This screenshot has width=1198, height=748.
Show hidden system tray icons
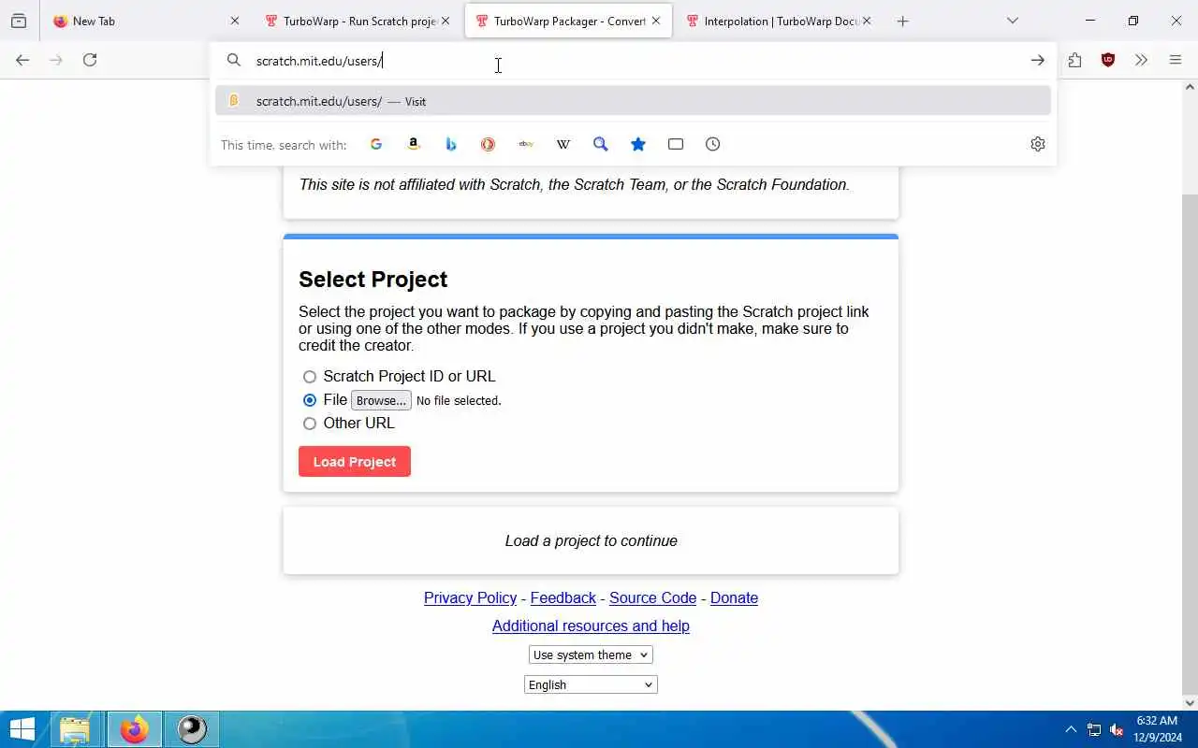coord(1071,729)
